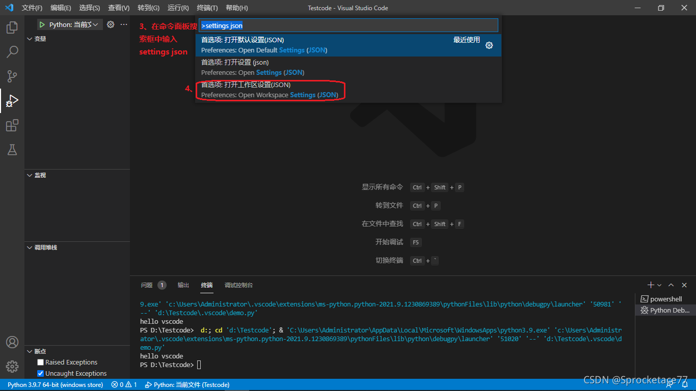Open the 文件(F) menu
The height and width of the screenshot is (391, 696).
tap(32, 8)
